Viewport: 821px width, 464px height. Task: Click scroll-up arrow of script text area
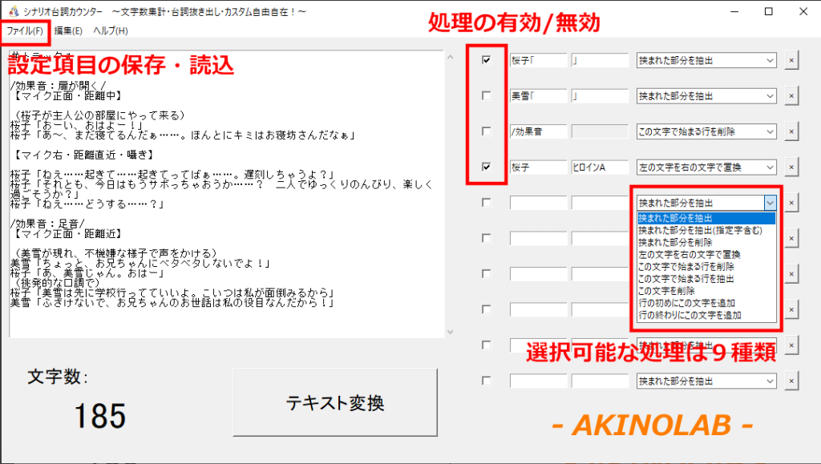[451, 57]
